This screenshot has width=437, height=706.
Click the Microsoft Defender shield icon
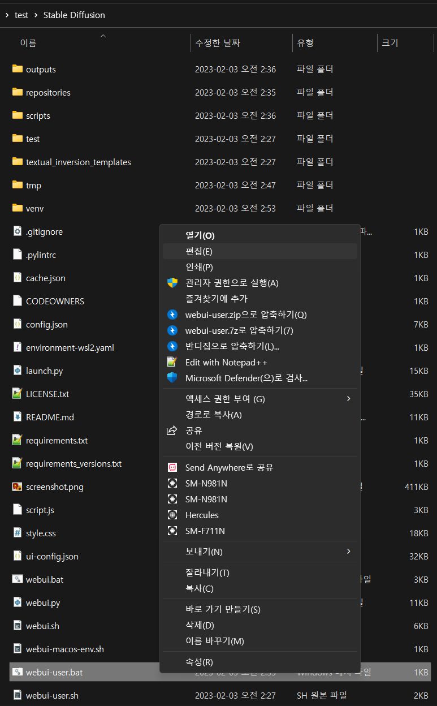172,378
